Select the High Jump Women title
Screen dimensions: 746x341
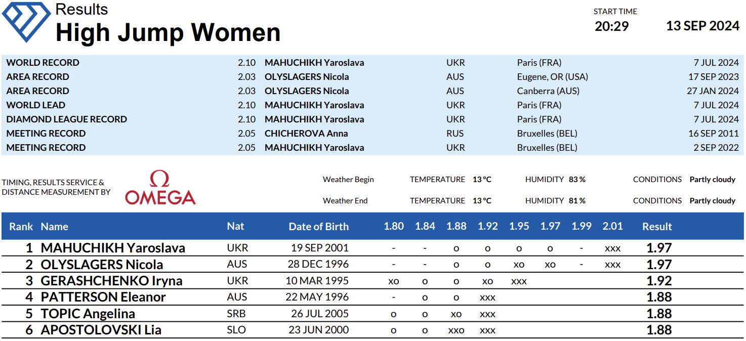168,32
